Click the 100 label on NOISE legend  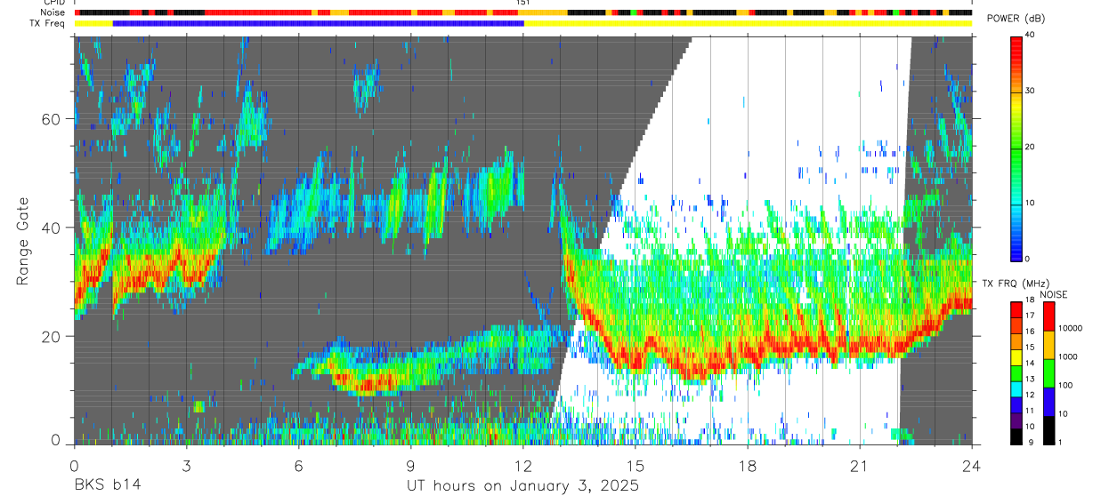point(1066,385)
